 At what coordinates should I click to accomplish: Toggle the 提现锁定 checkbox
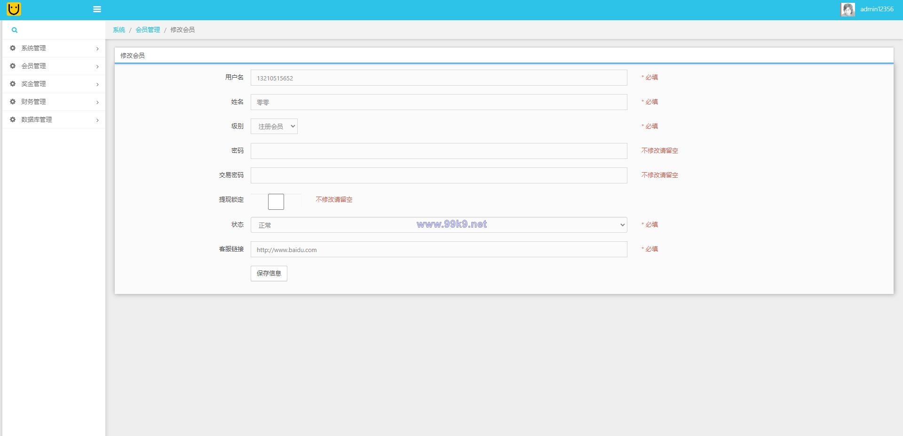pos(276,202)
